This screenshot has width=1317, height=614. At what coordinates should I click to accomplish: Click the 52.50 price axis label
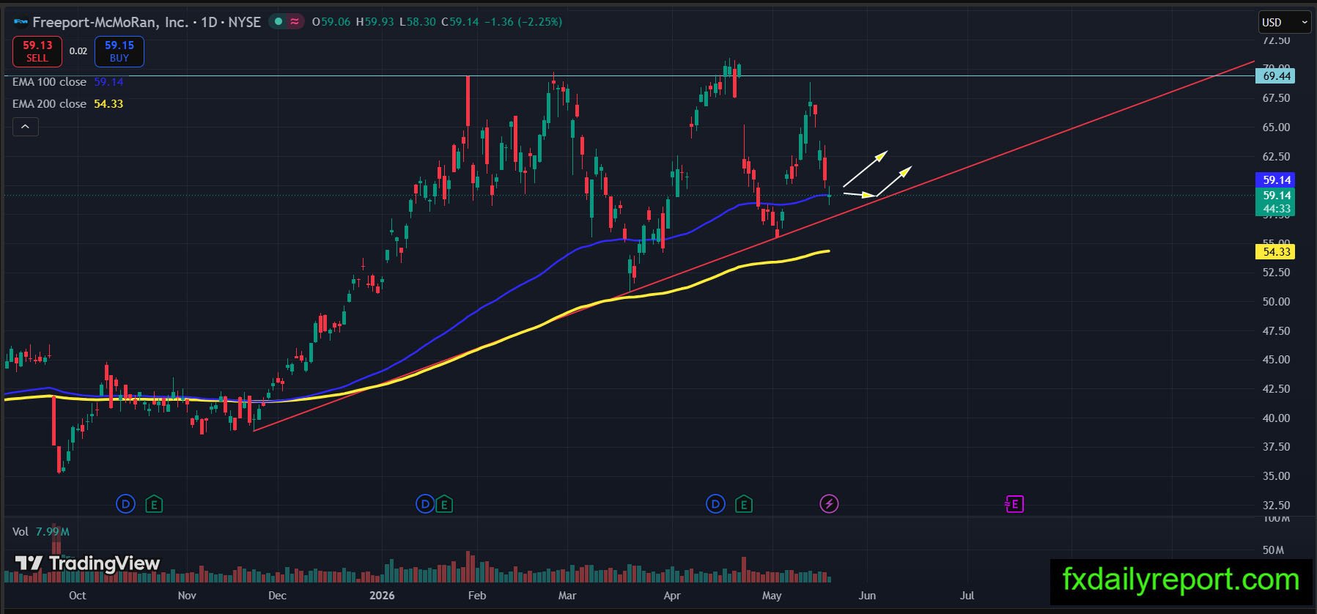point(1276,273)
